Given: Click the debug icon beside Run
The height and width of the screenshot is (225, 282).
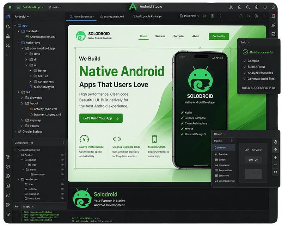Looking at the screenshot, I should (x=213, y=16).
